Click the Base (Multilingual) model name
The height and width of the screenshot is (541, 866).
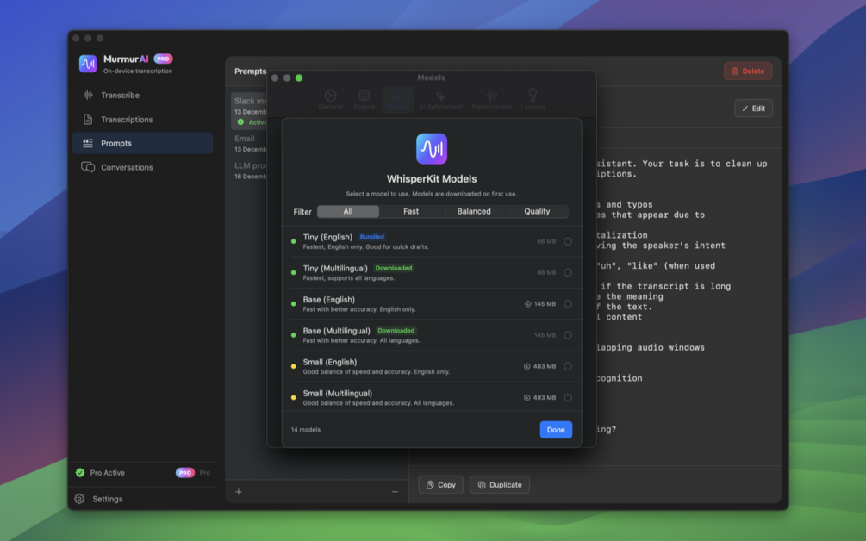pos(336,331)
